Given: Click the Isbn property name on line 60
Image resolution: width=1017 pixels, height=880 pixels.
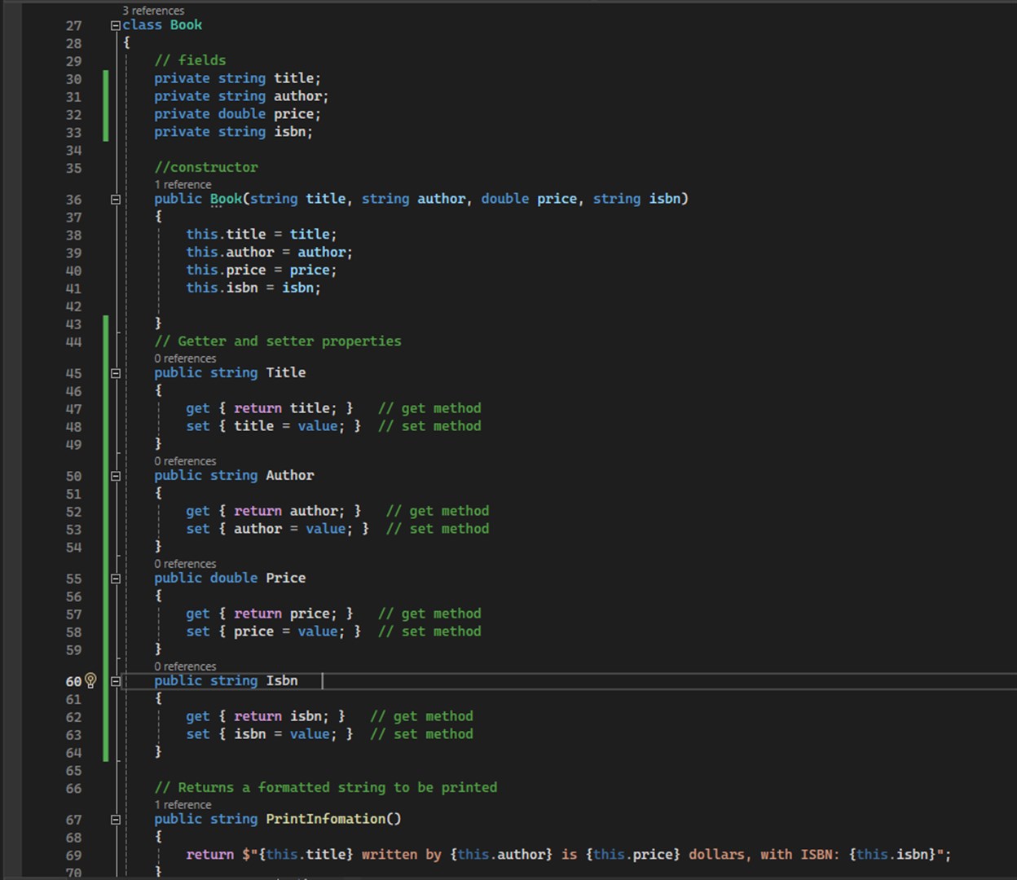Looking at the screenshot, I should point(282,681).
